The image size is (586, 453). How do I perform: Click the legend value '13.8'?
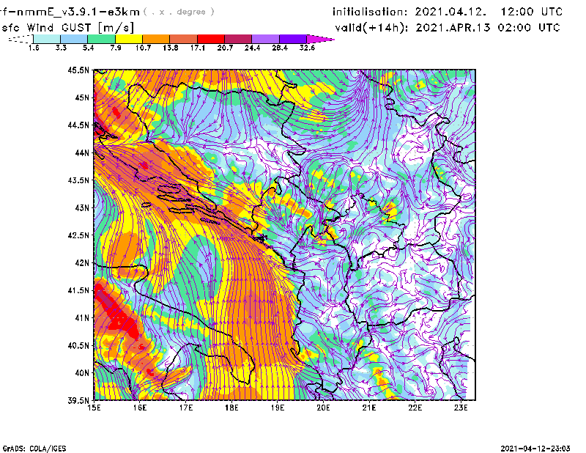click(171, 48)
